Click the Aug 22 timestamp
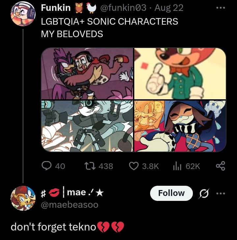Viewport: 237px width, 240px height. coord(169,8)
